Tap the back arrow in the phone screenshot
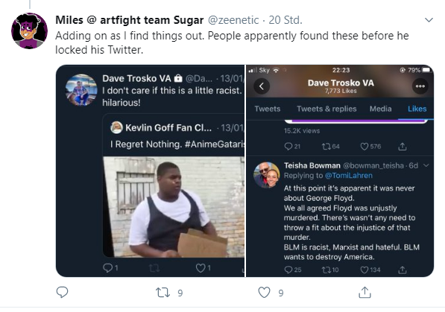The height and width of the screenshot is (312, 445). [262, 86]
